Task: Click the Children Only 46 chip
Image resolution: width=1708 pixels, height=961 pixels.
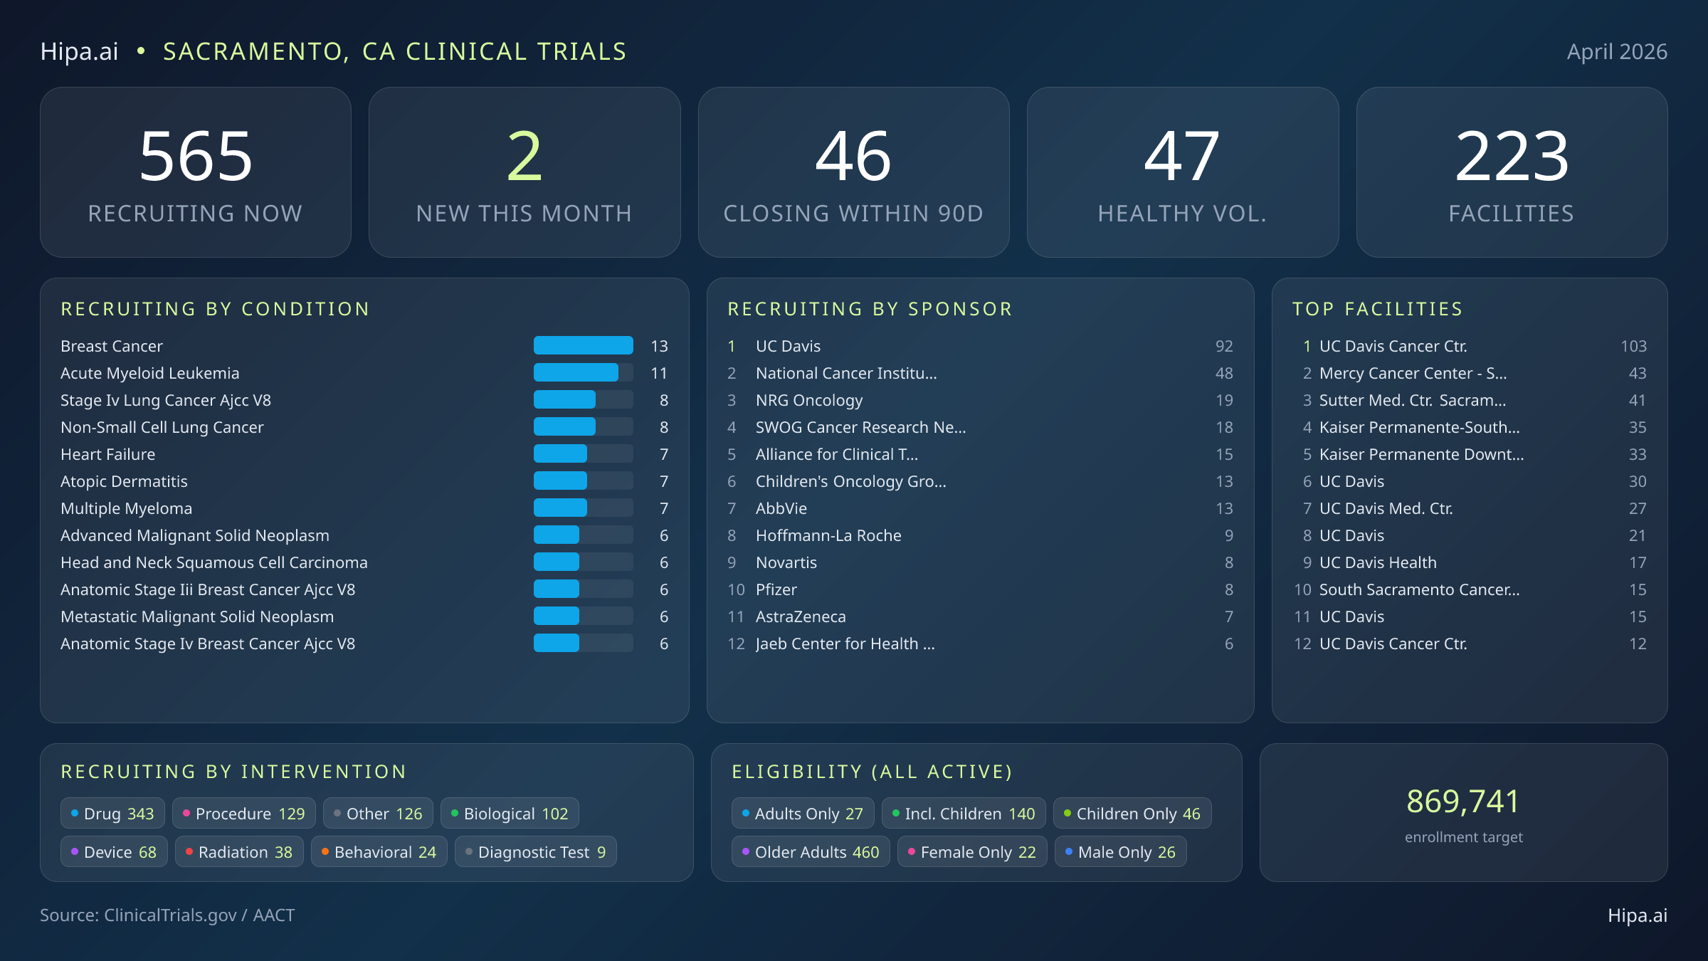Action: coord(1132,814)
